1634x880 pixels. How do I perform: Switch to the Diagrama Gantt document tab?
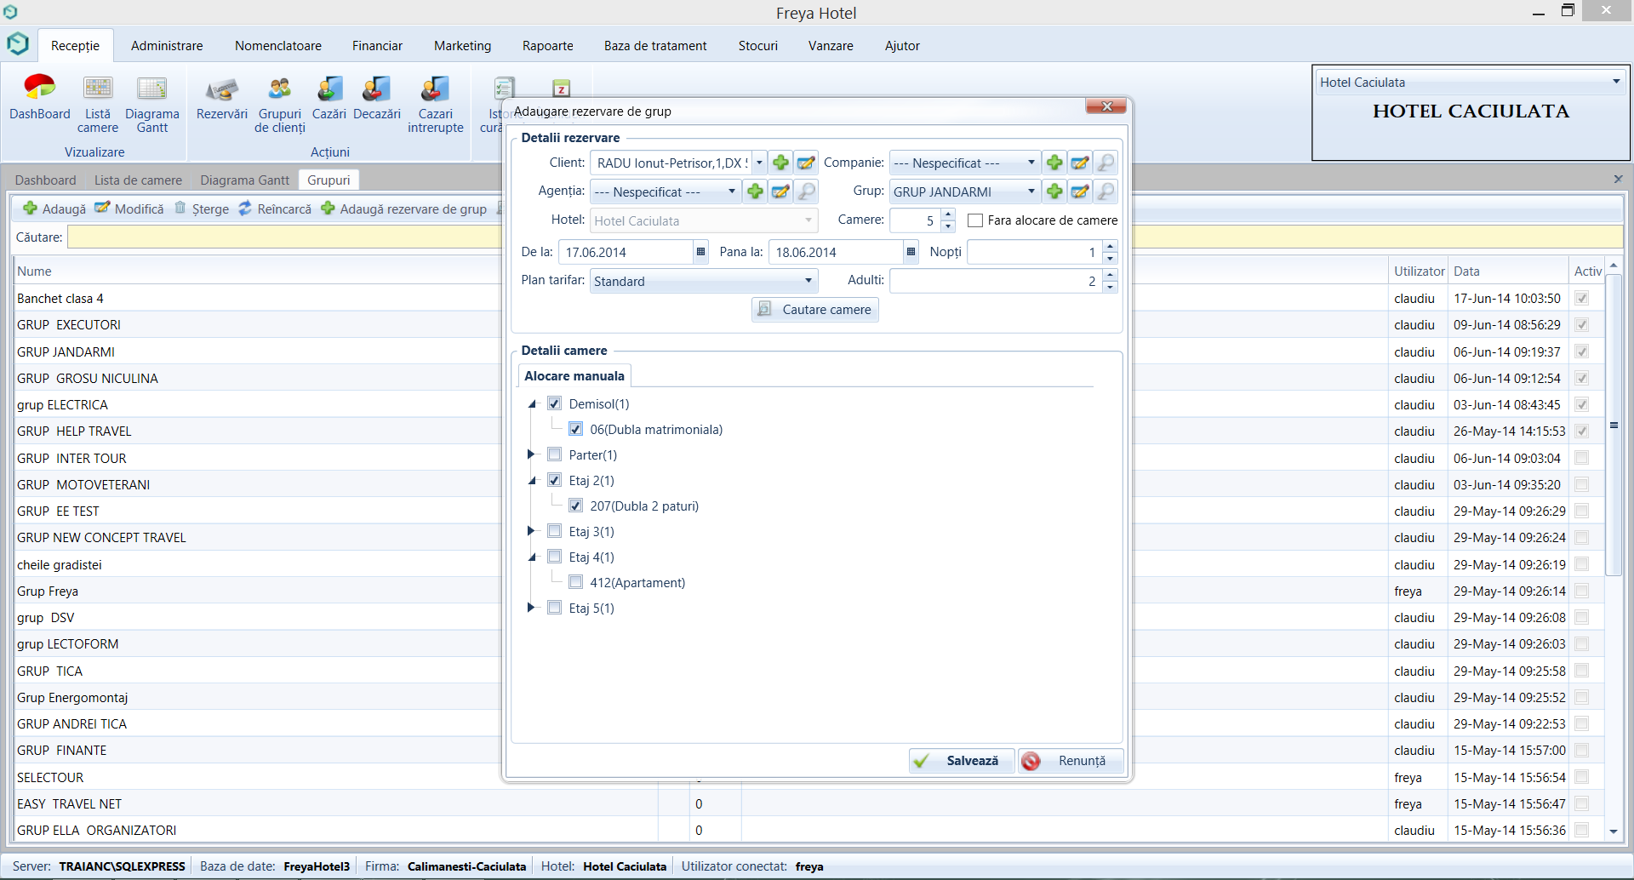point(244,180)
